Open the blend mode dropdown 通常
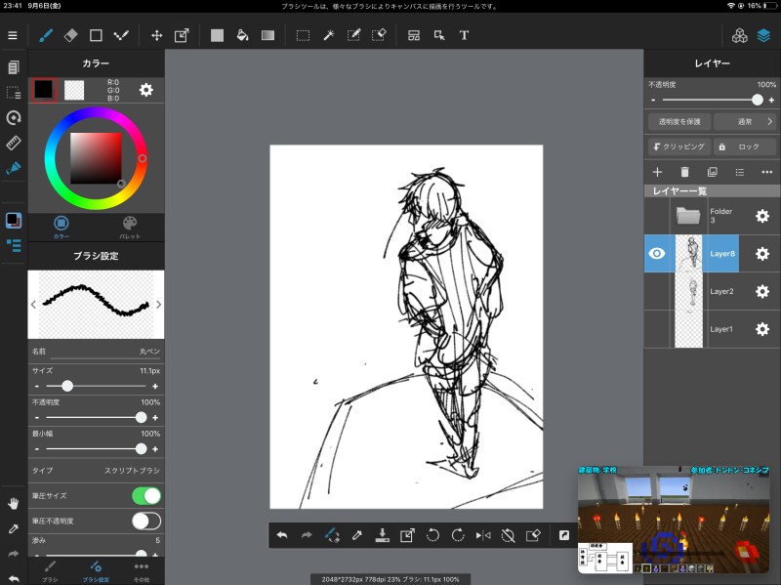The width and height of the screenshot is (781, 585). click(x=745, y=122)
